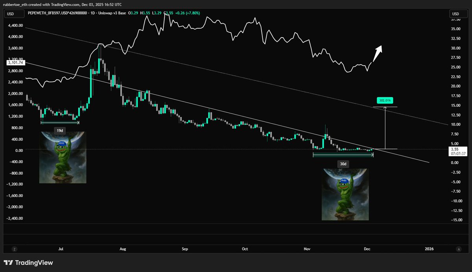Click the -2,400.00 left price-scale value
The height and width of the screenshot is (272, 472).
(x=14, y=218)
